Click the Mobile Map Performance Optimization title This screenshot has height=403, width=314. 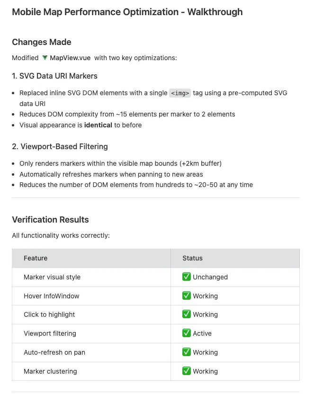tap(127, 12)
